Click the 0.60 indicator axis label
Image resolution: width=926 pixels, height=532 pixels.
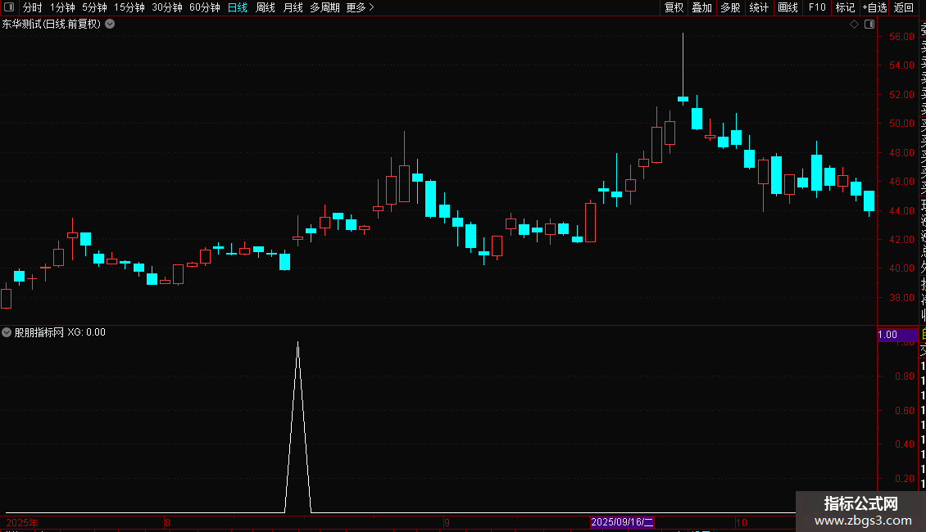(x=904, y=411)
